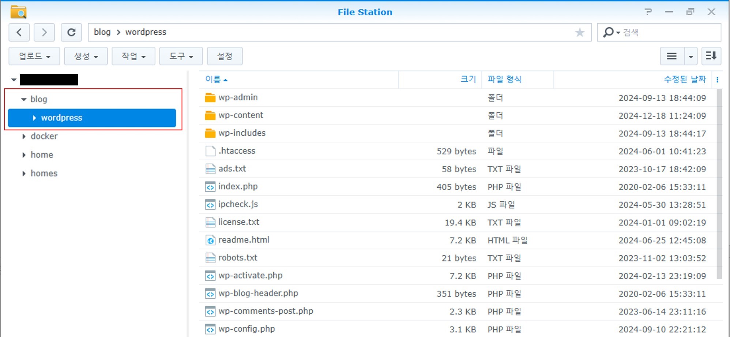Viewport: 730px width, 337px height.
Task: Sort by 크기 column header
Action: tap(440, 80)
